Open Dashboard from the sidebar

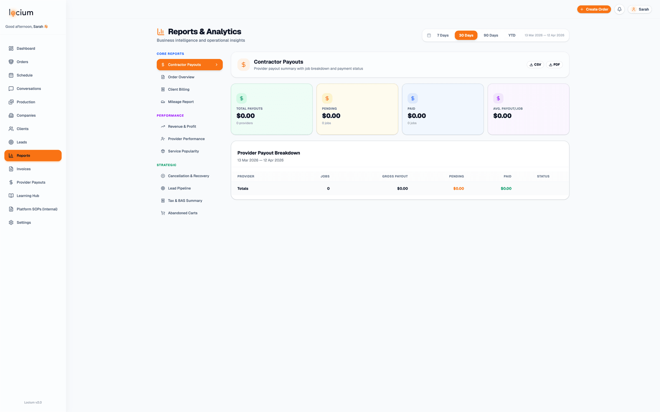coord(33,49)
